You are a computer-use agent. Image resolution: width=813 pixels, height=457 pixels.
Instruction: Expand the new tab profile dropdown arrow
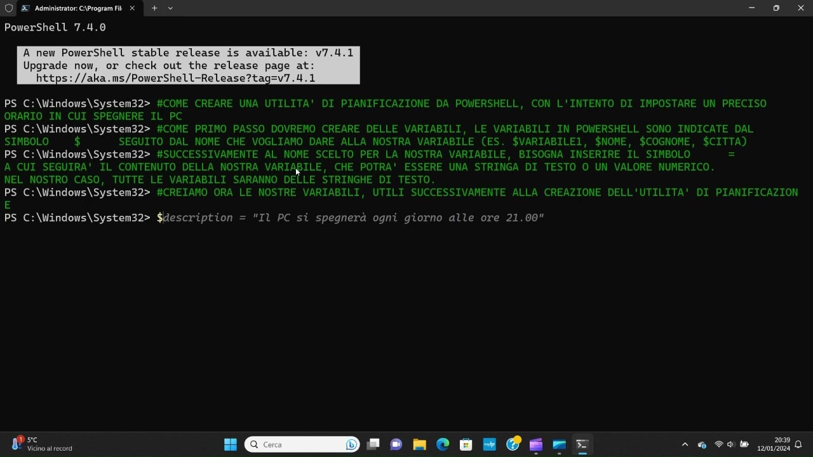170,8
